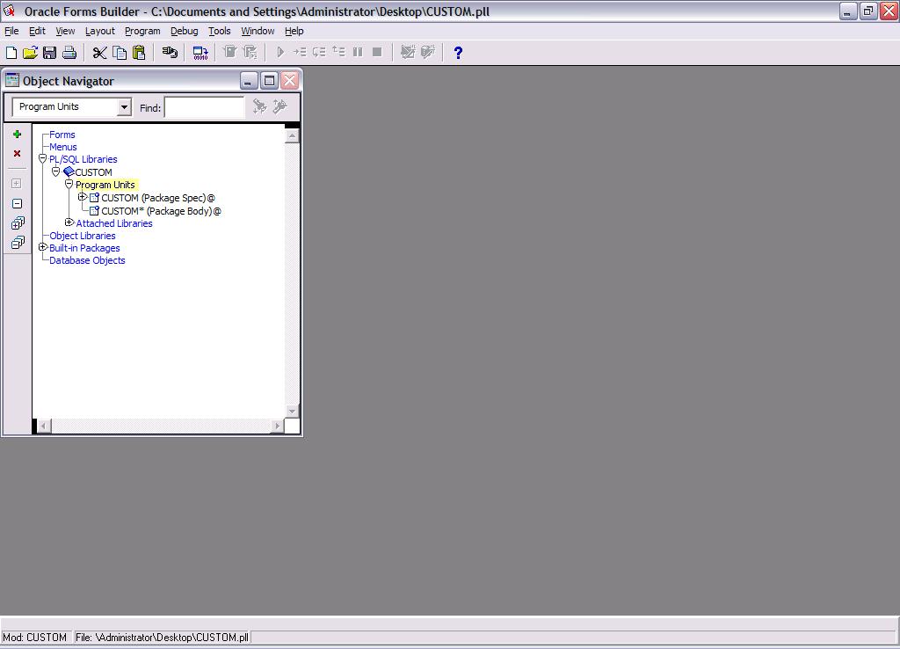Click the Step Over debug icon
The height and width of the screenshot is (649, 900).
click(319, 53)
